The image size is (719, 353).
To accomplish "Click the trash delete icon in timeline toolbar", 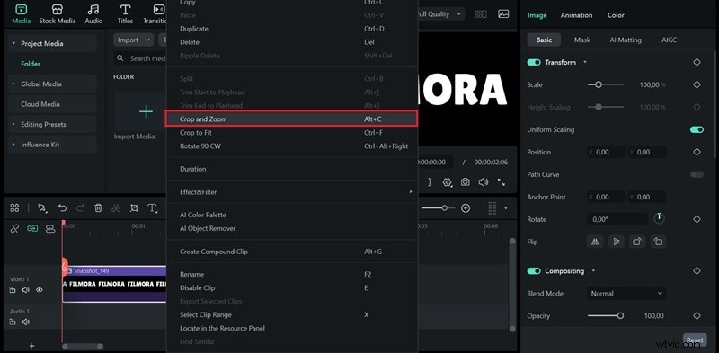I will coord(98,208).
